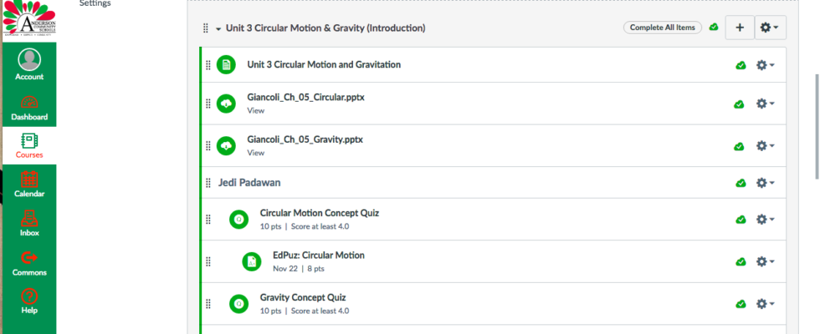Open the Gravity Concept Quiz link
The width and height of the screenshot is (820, 334).
click(302, 297)
